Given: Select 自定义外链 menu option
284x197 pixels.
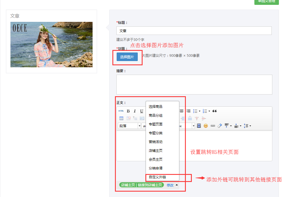Looking at the screenshot, I should (x=157, y=177).
